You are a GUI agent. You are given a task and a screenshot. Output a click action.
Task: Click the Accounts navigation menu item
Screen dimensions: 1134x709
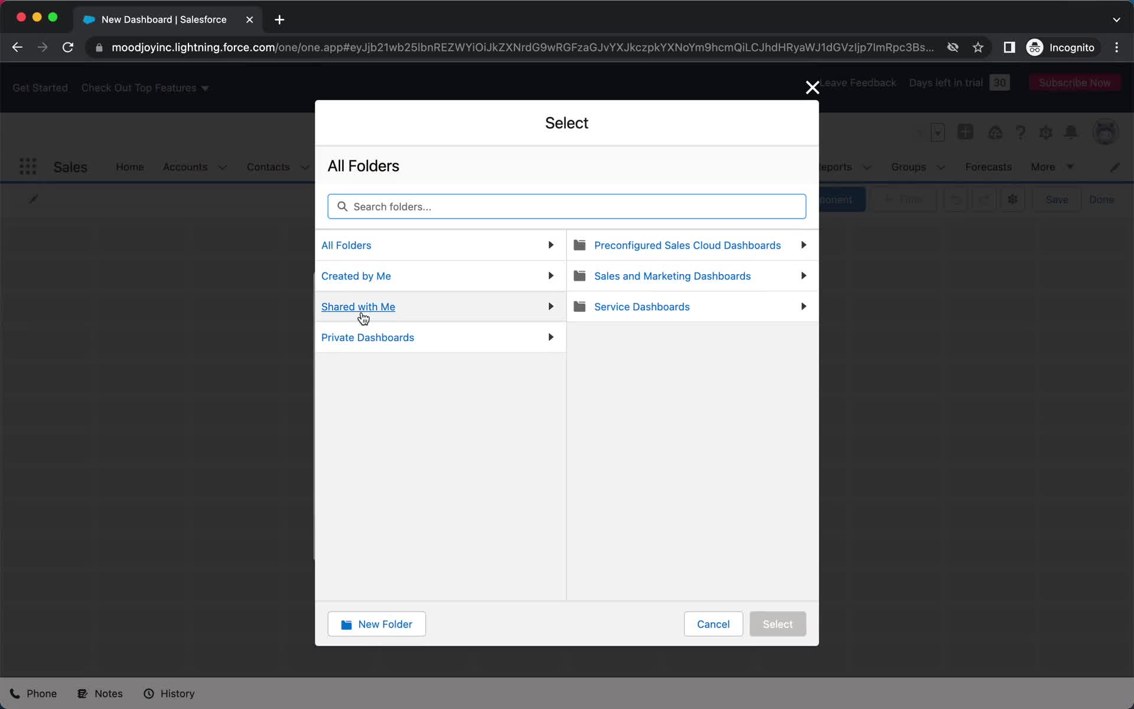[184, 167]
